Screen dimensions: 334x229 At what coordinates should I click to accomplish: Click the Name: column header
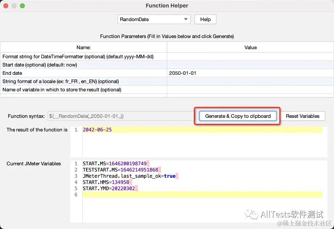(x=84, y=47)
